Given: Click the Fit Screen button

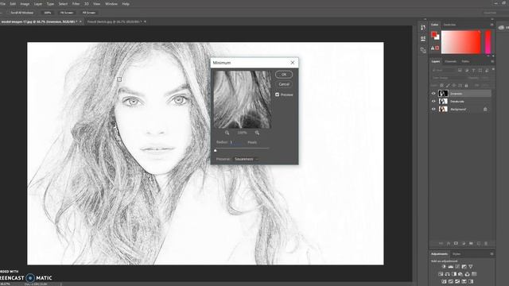Looking at the screenshot, I should (x=67, y=13).
